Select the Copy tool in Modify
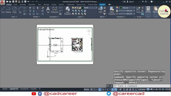 pos(30,11)
